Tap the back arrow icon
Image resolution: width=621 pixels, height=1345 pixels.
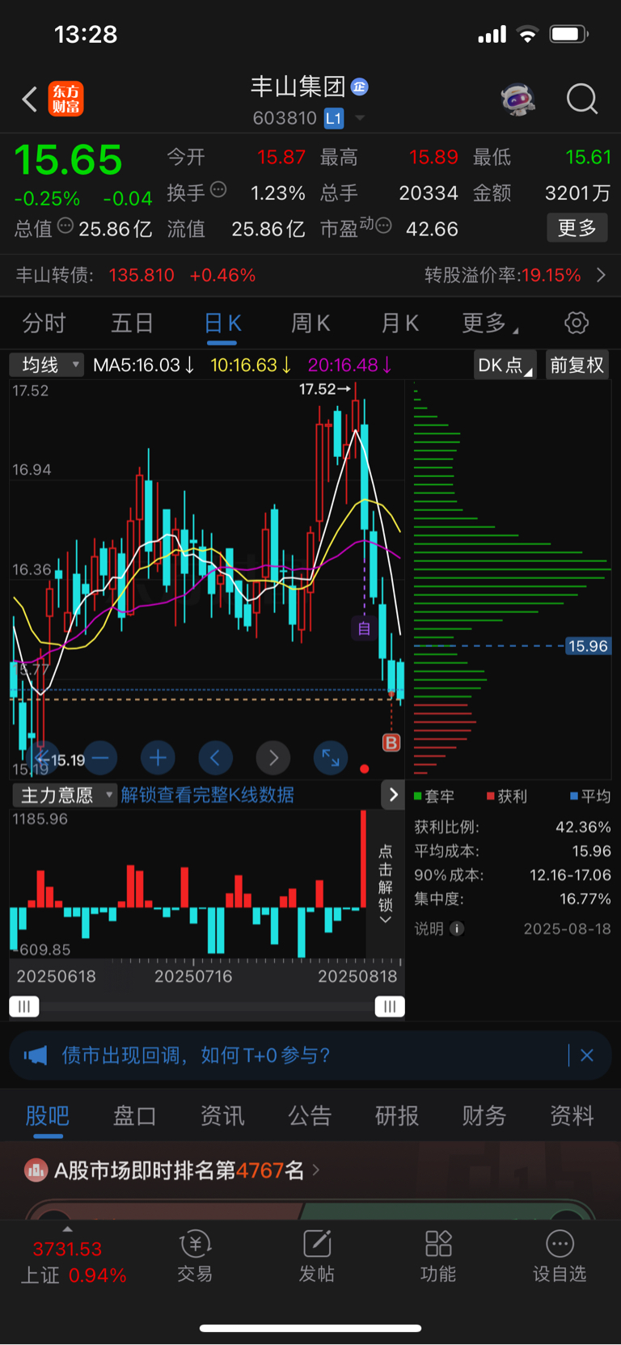click(x=30, y=99)
